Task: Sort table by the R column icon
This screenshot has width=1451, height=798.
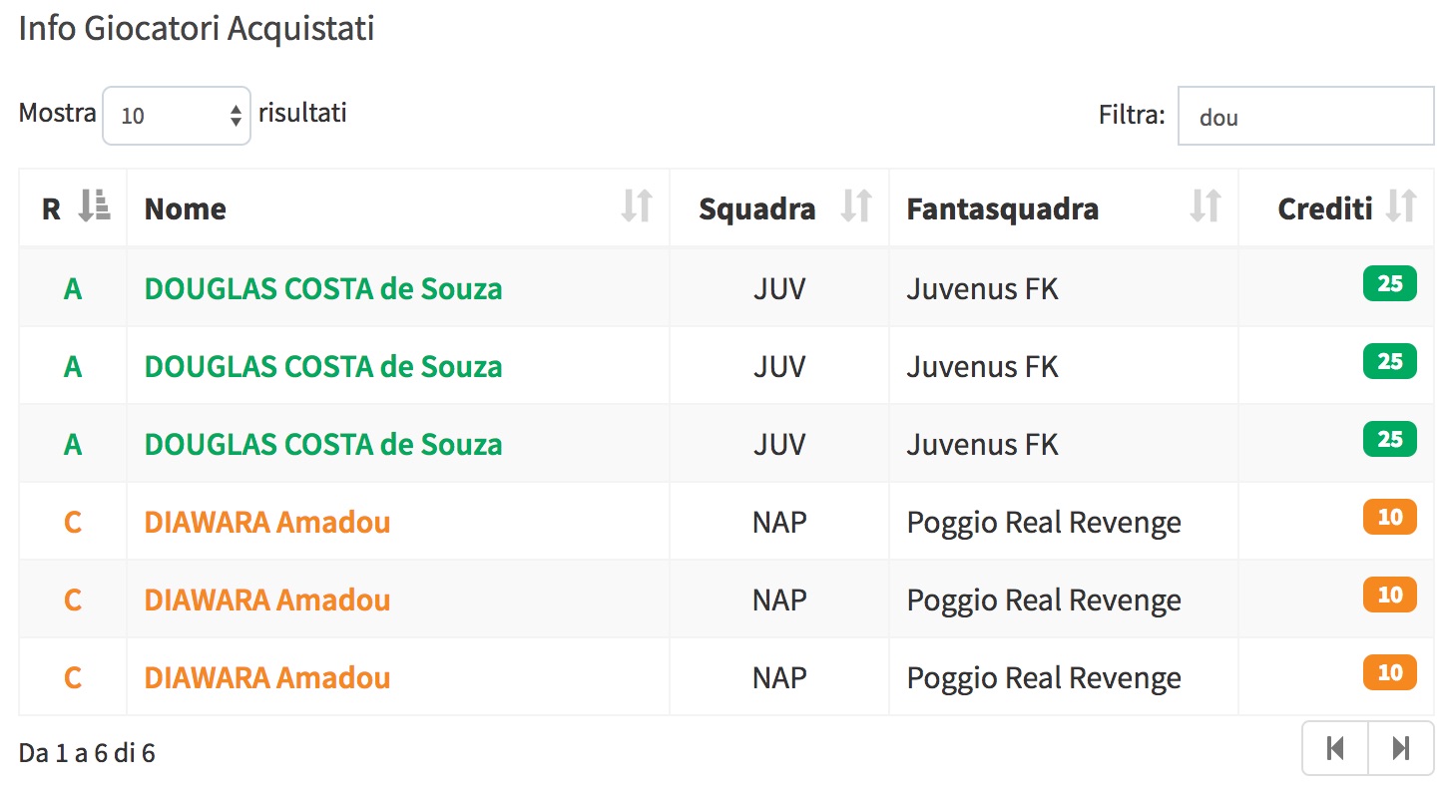Action: (x=95, y=205)
